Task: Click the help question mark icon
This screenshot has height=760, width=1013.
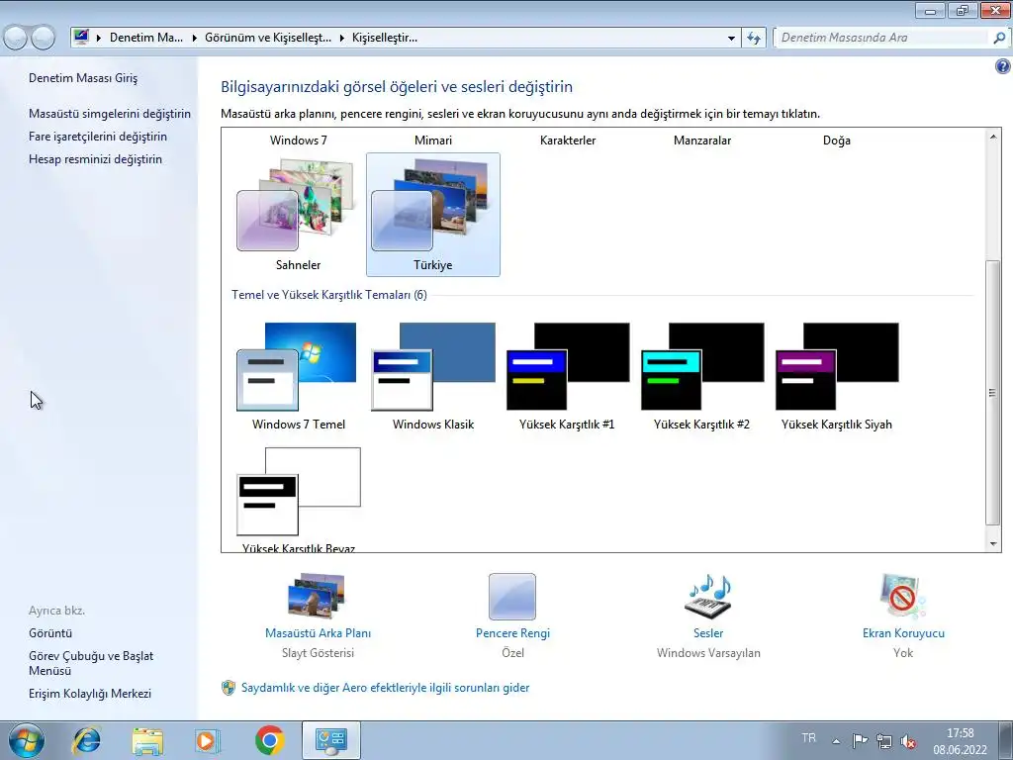Action: coord(1003,66)
